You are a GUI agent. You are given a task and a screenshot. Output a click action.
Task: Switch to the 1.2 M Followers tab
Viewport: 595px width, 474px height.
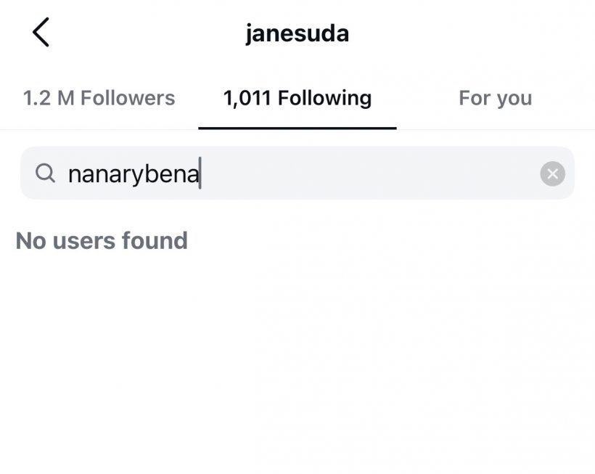click(x=99, y=98)
